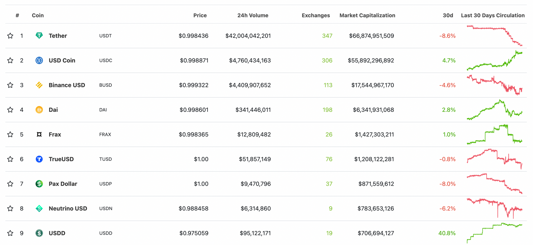Select the $66,874,951,509 market cap

pyautogui.click(x=372, y=36)
